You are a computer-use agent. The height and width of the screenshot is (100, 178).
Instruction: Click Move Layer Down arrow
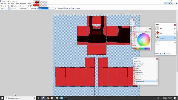[x=167, y=54]
